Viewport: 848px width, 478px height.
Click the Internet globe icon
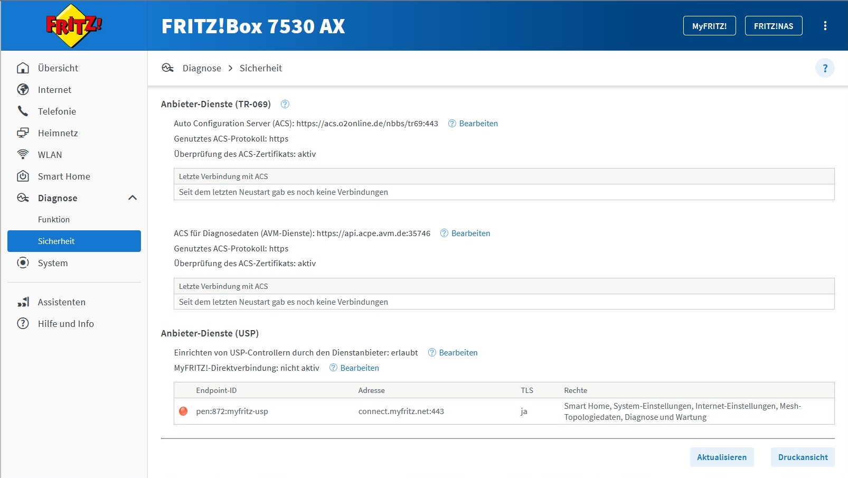tap(23, 90)
